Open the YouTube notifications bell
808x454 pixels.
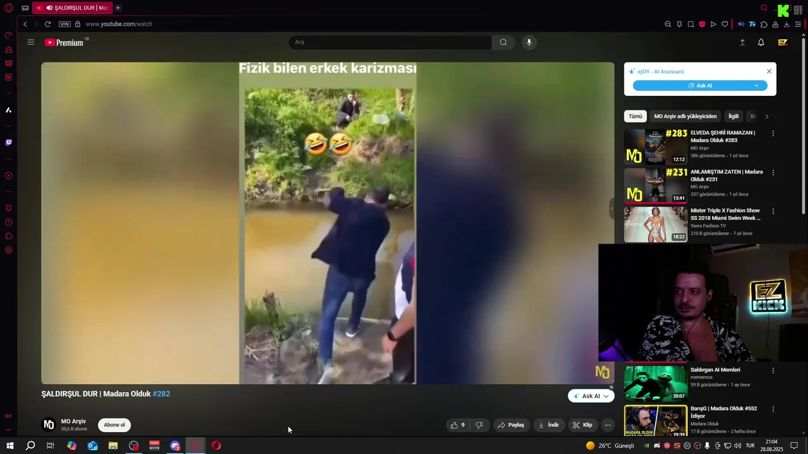point(761,42)
